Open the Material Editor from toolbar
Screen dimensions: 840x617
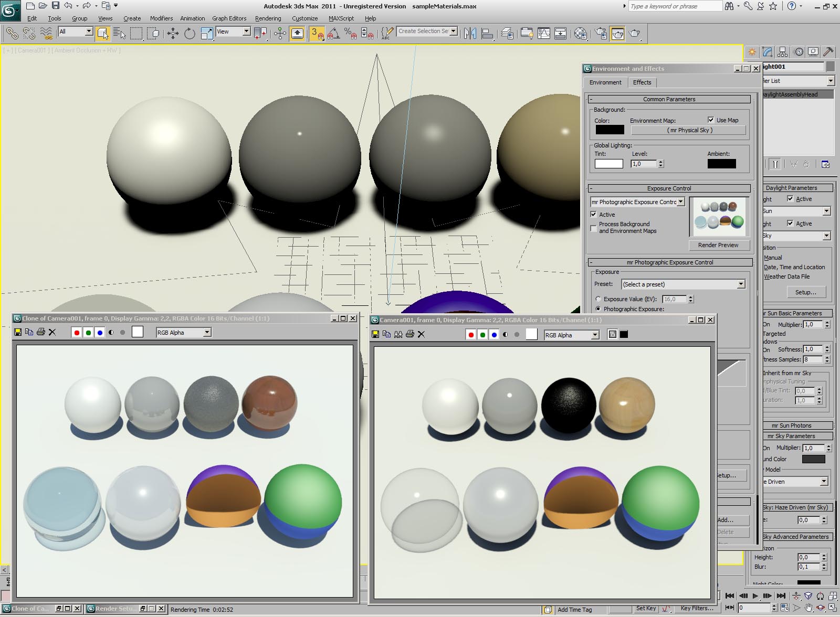click(x=580, y=34)
